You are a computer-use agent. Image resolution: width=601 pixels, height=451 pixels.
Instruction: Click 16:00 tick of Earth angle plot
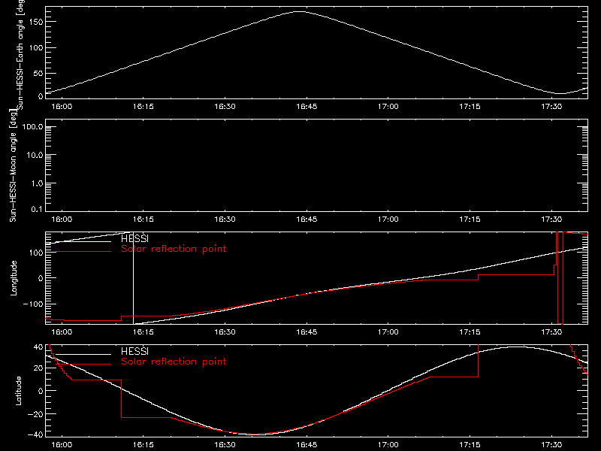click(x=62, y=106)
